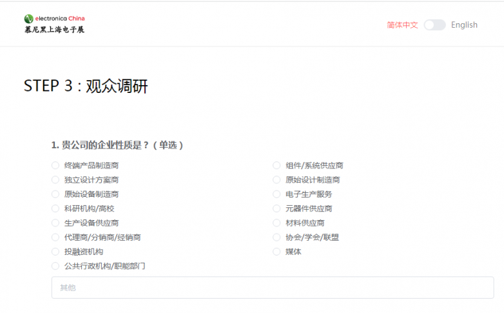Screen dimensions: 504x313
Task: Choose 原始设备制造商 radio button
Action: [55, 194]
